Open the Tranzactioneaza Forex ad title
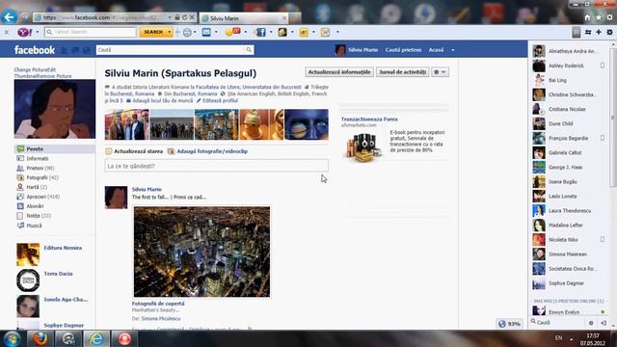Screen dimensions: 617x347 tap(369, 120)
